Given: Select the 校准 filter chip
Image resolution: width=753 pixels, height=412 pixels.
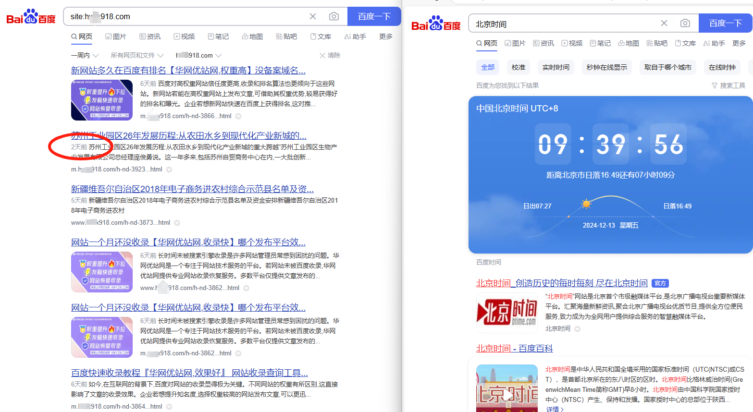Looking at the screenshot, I should 518,67.
